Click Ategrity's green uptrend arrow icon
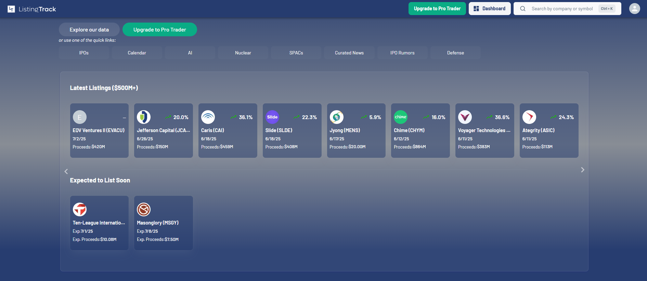This screenshot has height=281, width=647. (553, 117)
